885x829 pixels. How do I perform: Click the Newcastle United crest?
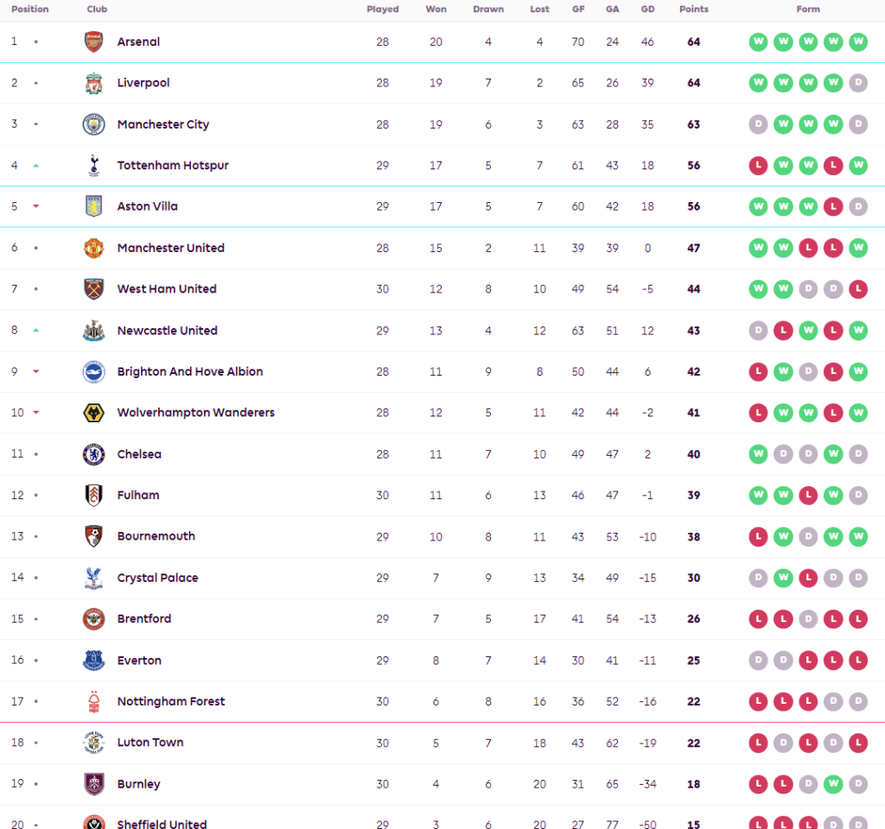point(93,331)
